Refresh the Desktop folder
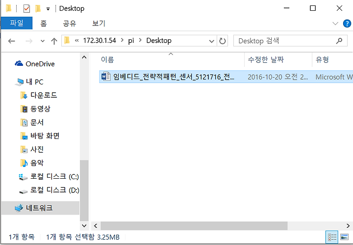 pos(223,41)
